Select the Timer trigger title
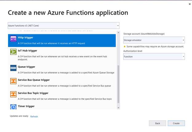This screenshot has height=132, width=192. (x=26, y=106)
